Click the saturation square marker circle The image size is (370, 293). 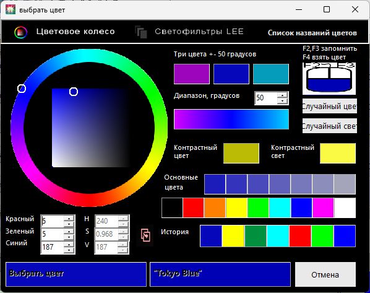[74, 92]
